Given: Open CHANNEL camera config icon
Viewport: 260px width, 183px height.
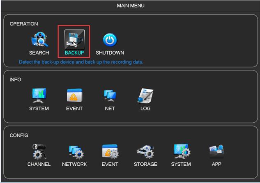Looking at the screenshot, I should (x=39, y=151).
